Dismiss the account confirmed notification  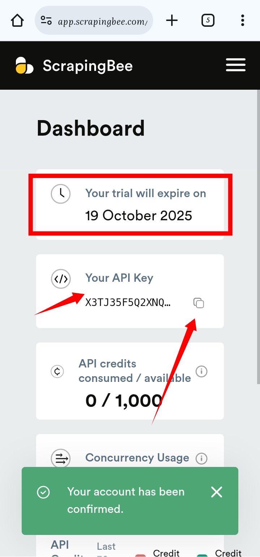coord(217,492)
